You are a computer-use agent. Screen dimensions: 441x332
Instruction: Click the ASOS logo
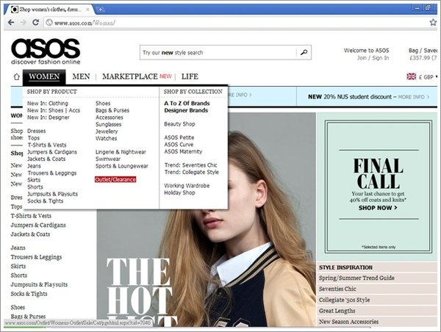(46, 51)
